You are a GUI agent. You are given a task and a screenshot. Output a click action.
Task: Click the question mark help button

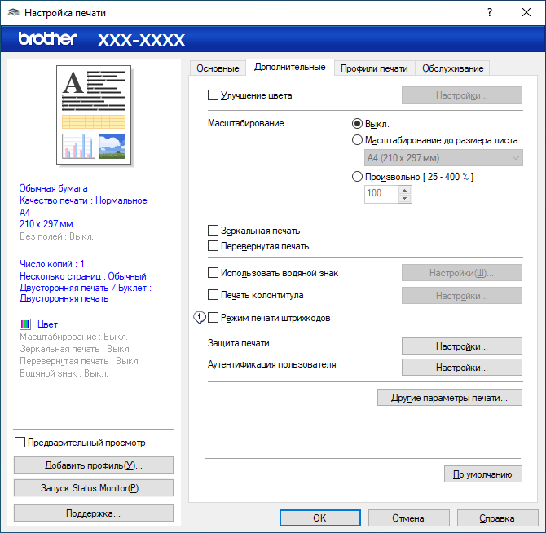coord(490,12)
